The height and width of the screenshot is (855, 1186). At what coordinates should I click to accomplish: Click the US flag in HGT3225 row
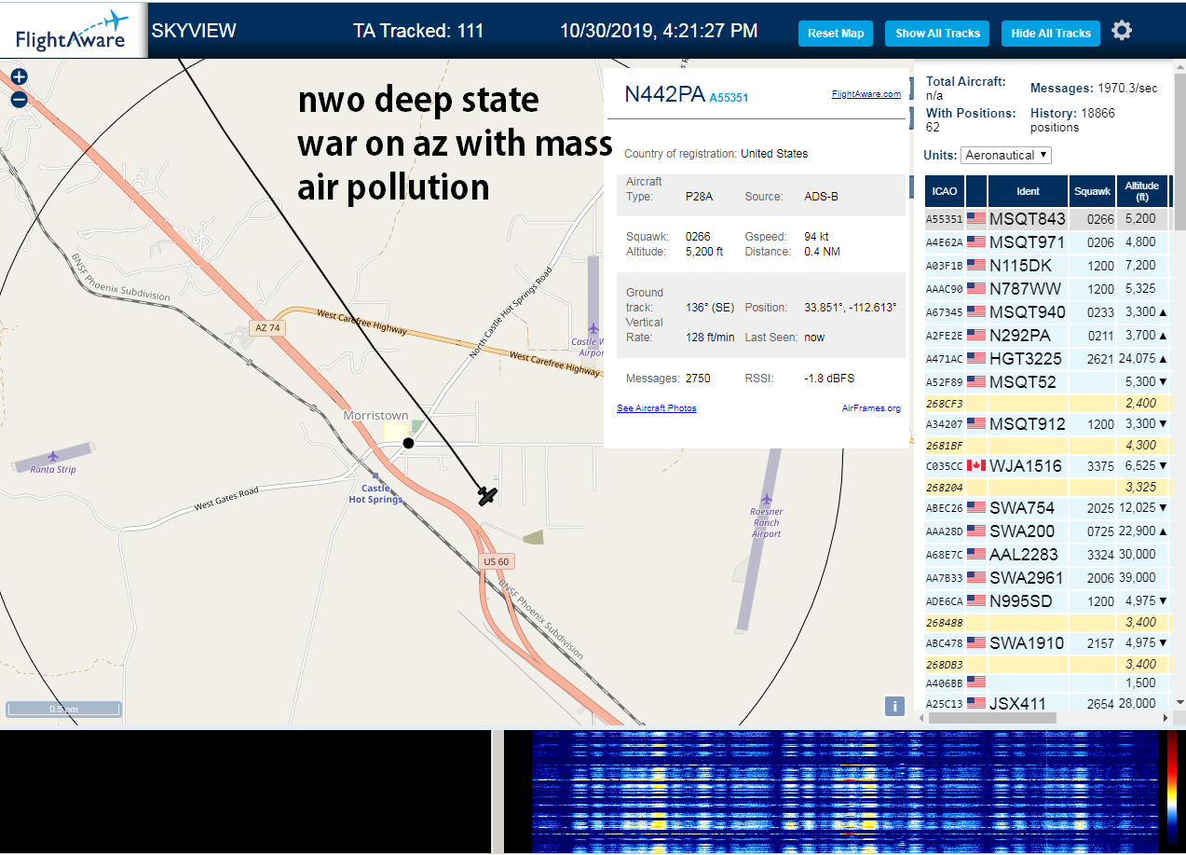(x=976, y=358)
